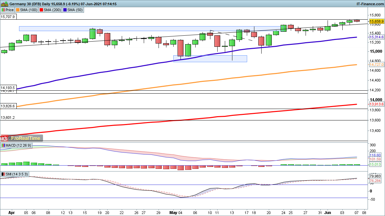
Task: Click the 15,314.6 SMA 50 value label
Action: pos(376,37)
